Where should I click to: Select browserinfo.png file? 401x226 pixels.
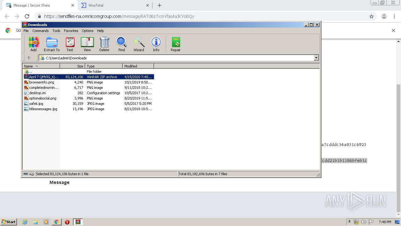[x=89, y=82]
